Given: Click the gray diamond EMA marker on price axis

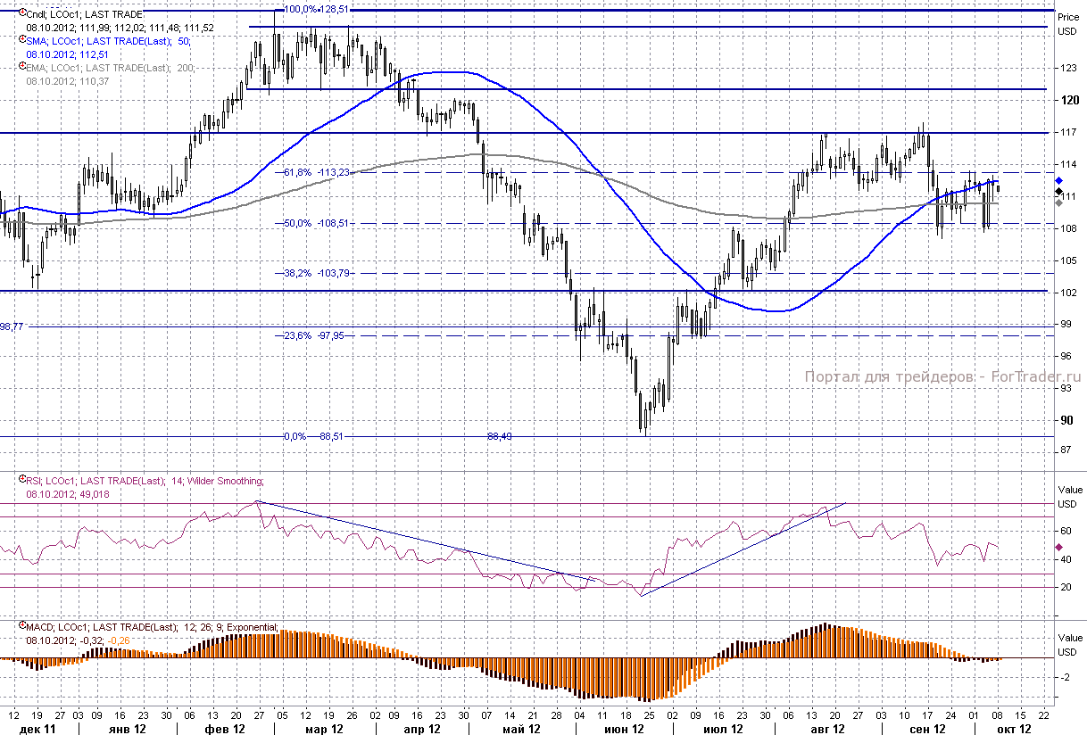Looking at the screenshot, I should 1059,202.
